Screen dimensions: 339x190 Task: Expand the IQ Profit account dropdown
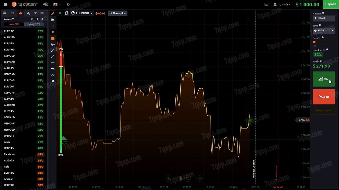click(282, 4)
